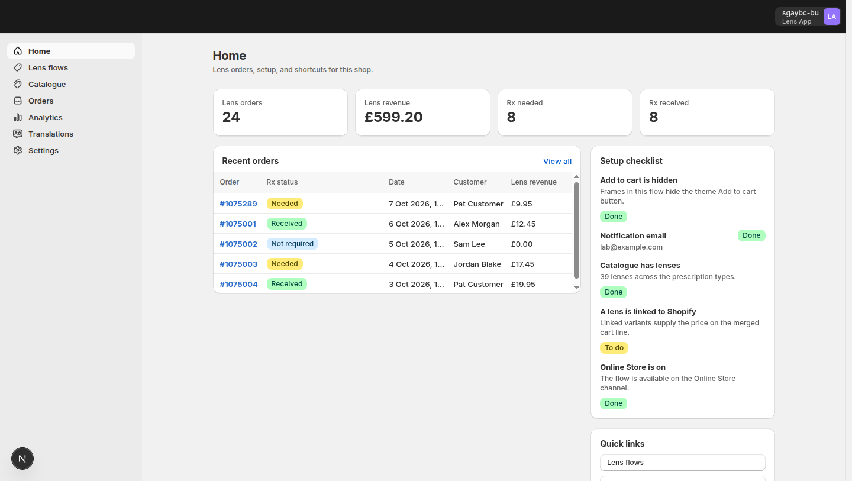Open Translations in the sidebar

(71, 134)
